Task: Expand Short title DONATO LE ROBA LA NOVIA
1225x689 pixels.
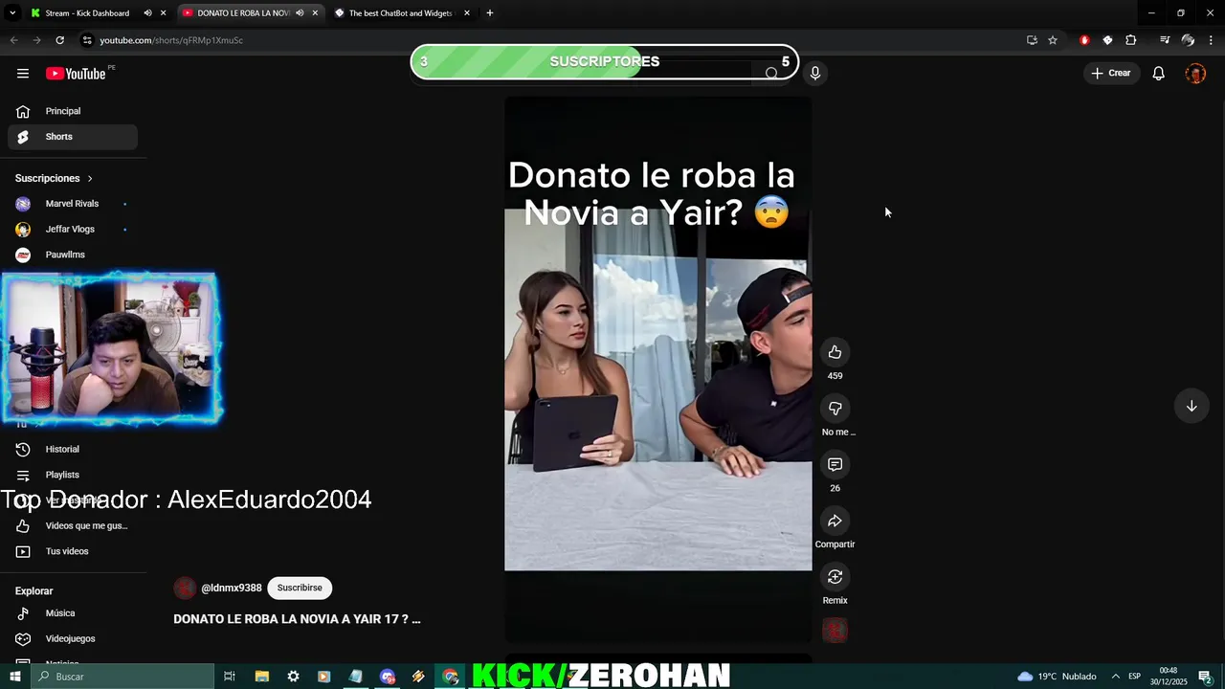Action: tap(297, 619)
